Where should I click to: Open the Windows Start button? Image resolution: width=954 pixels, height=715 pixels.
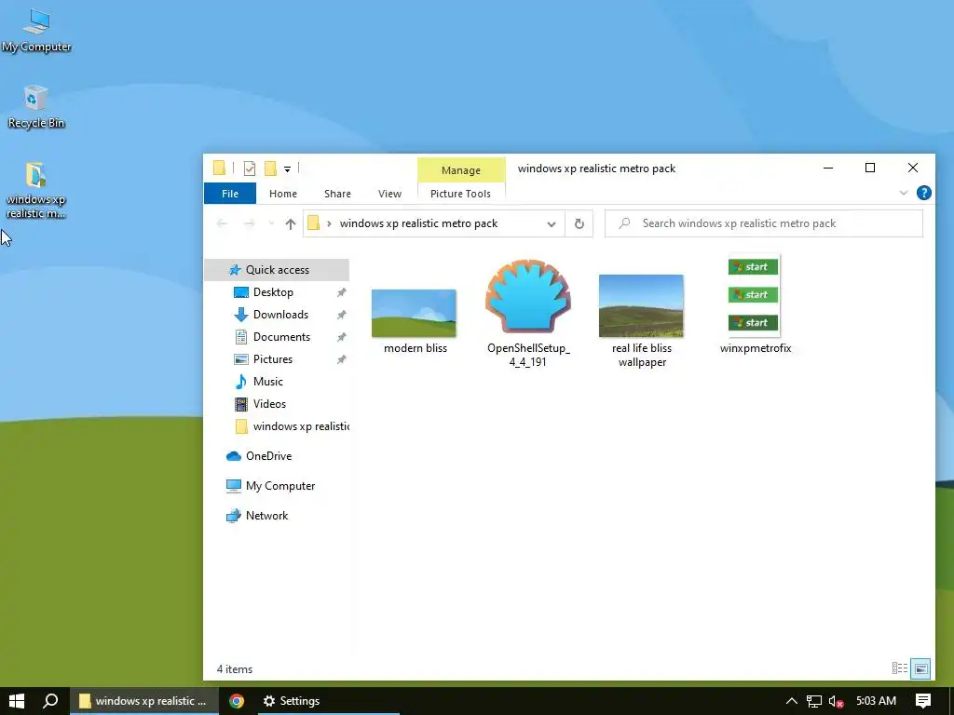pyautogui.click(x=17, y=701)
